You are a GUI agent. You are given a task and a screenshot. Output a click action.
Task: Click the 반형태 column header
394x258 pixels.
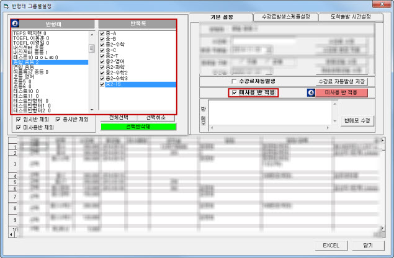pos(53,24)
